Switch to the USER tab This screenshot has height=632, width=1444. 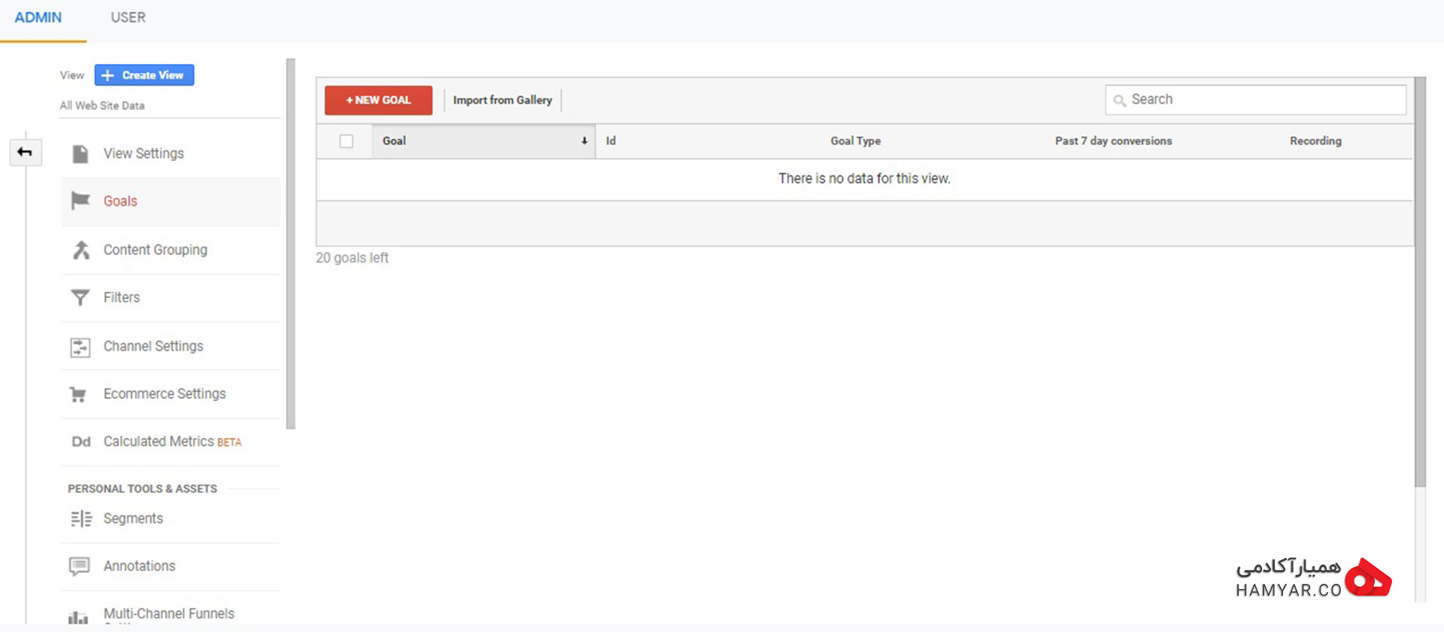(128, 17)
